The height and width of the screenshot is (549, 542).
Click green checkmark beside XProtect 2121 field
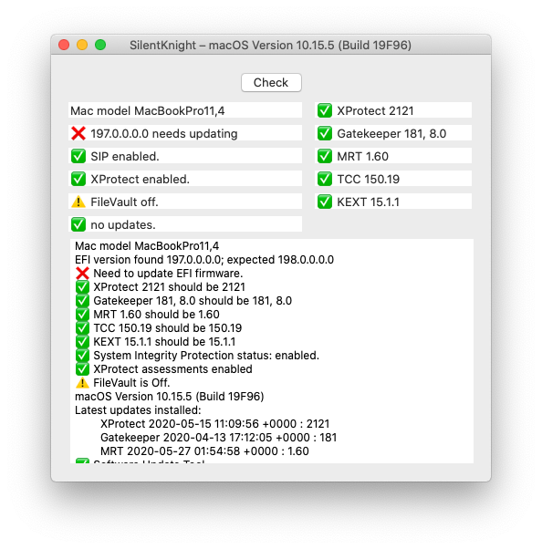(x=325, y=110)
